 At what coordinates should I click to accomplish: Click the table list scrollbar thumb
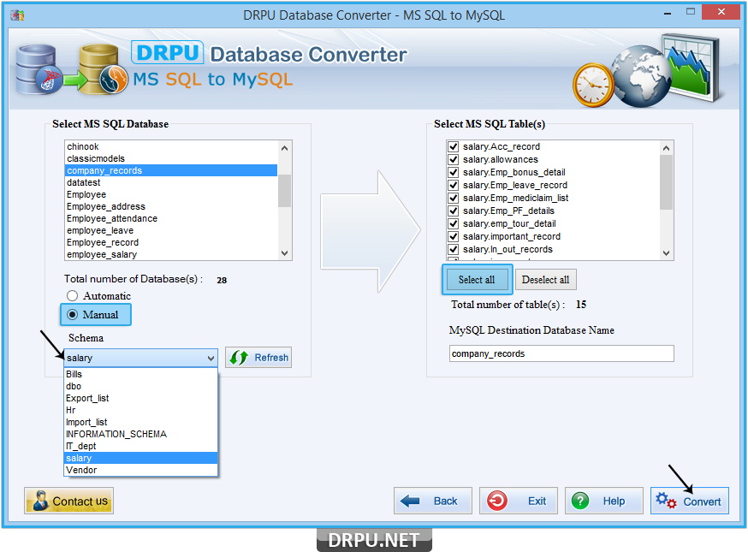click(x=667, y=182)
